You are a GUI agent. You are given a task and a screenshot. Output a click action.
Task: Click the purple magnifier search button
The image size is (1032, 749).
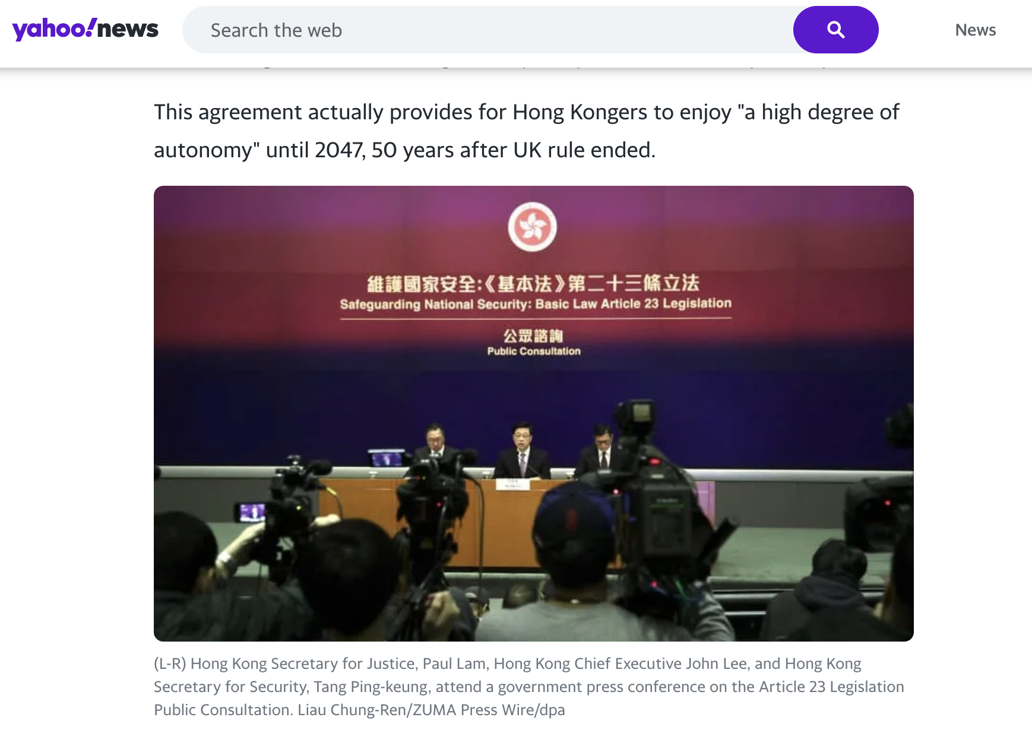coord(835,30)
